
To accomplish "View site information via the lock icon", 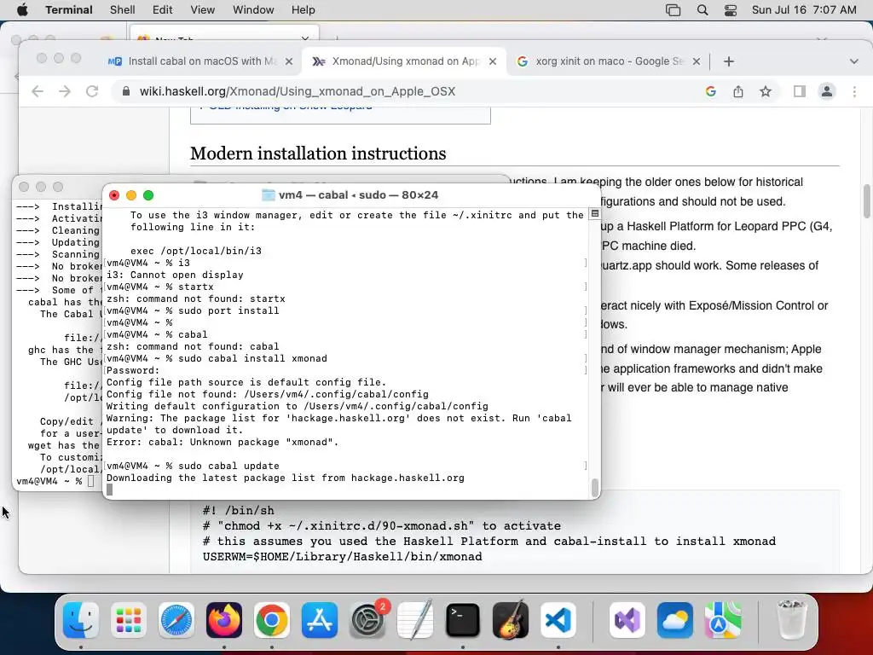I will tap(126, 91).
